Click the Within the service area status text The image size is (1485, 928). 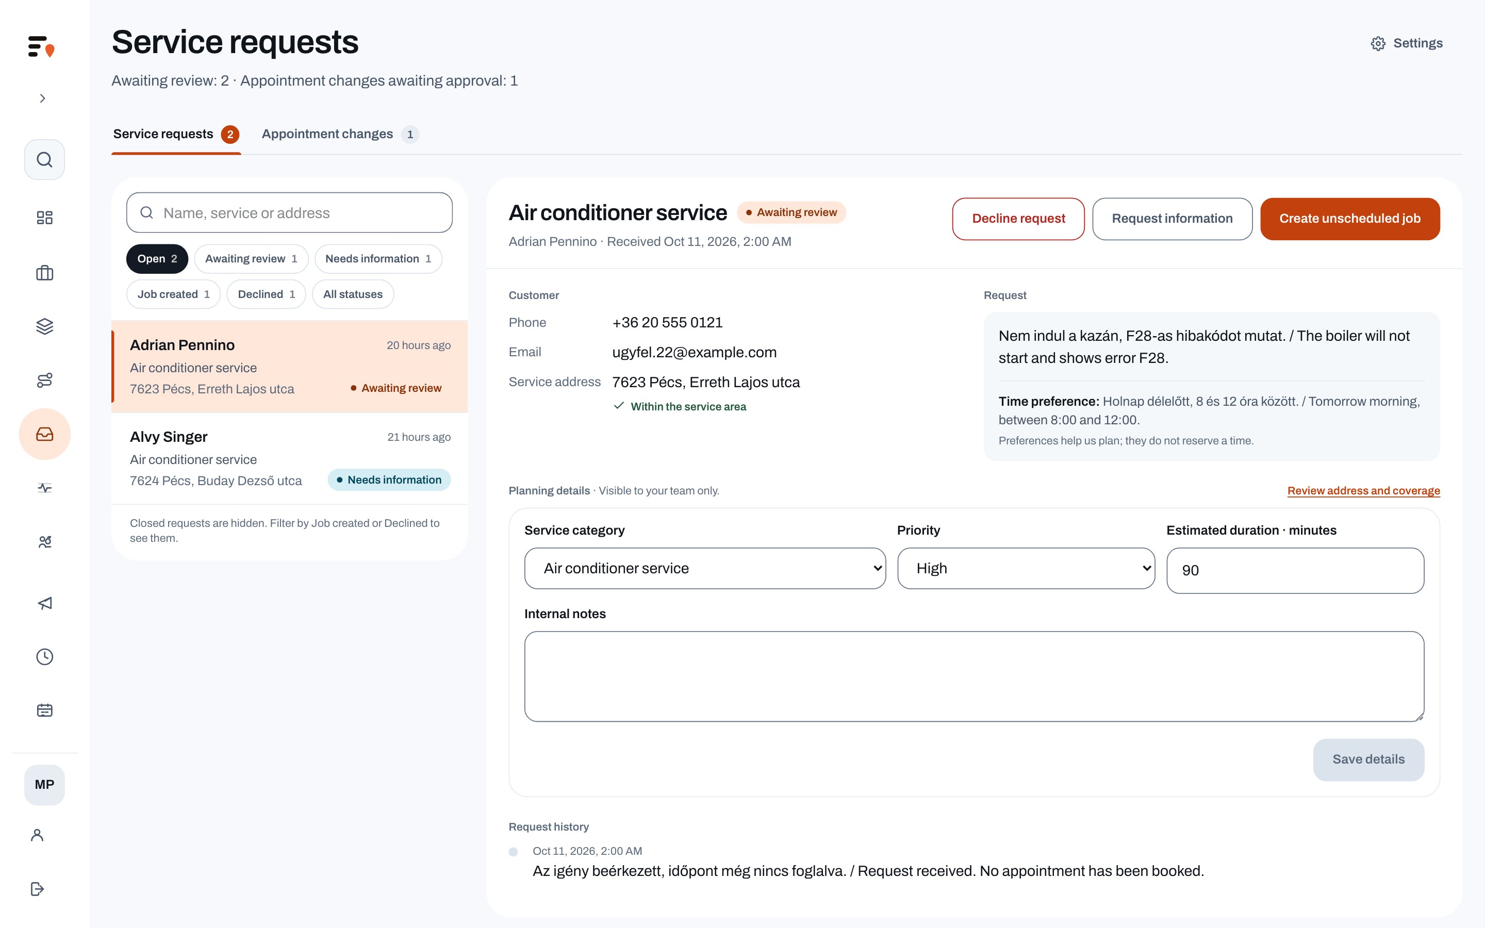pos(688,406)
